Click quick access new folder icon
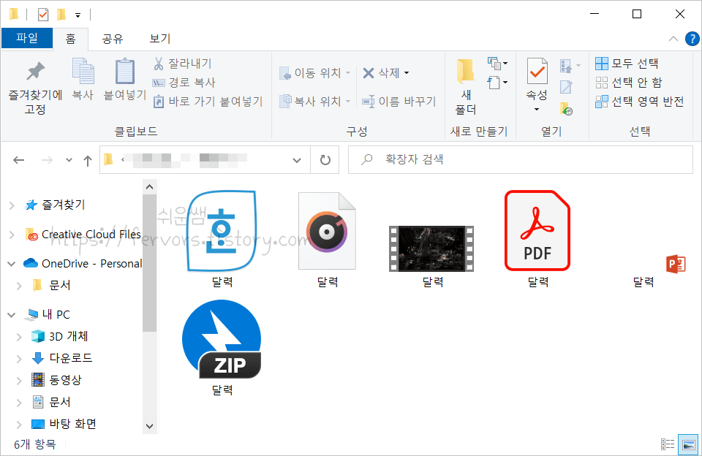Screen dimensions: 702x456 (x=61, y=15)
